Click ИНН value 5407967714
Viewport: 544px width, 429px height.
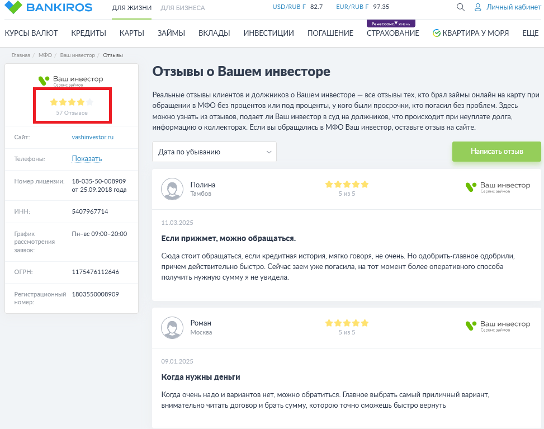(x=90, y=211)
